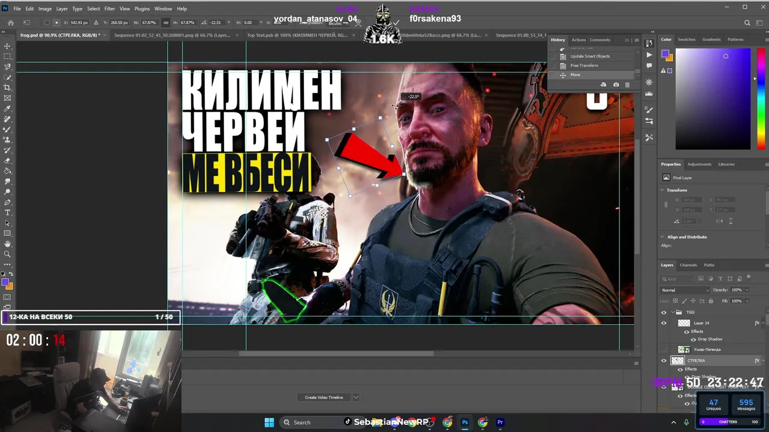
Task: Hide the СТРЕЛКА layer
Action: (664, 361)
